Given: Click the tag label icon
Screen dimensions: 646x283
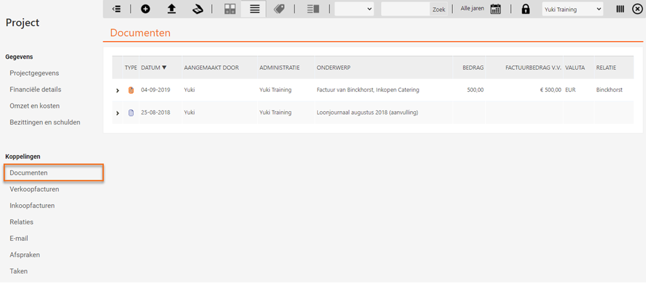Looking at the screenshot, I should (x=279, y=9).
